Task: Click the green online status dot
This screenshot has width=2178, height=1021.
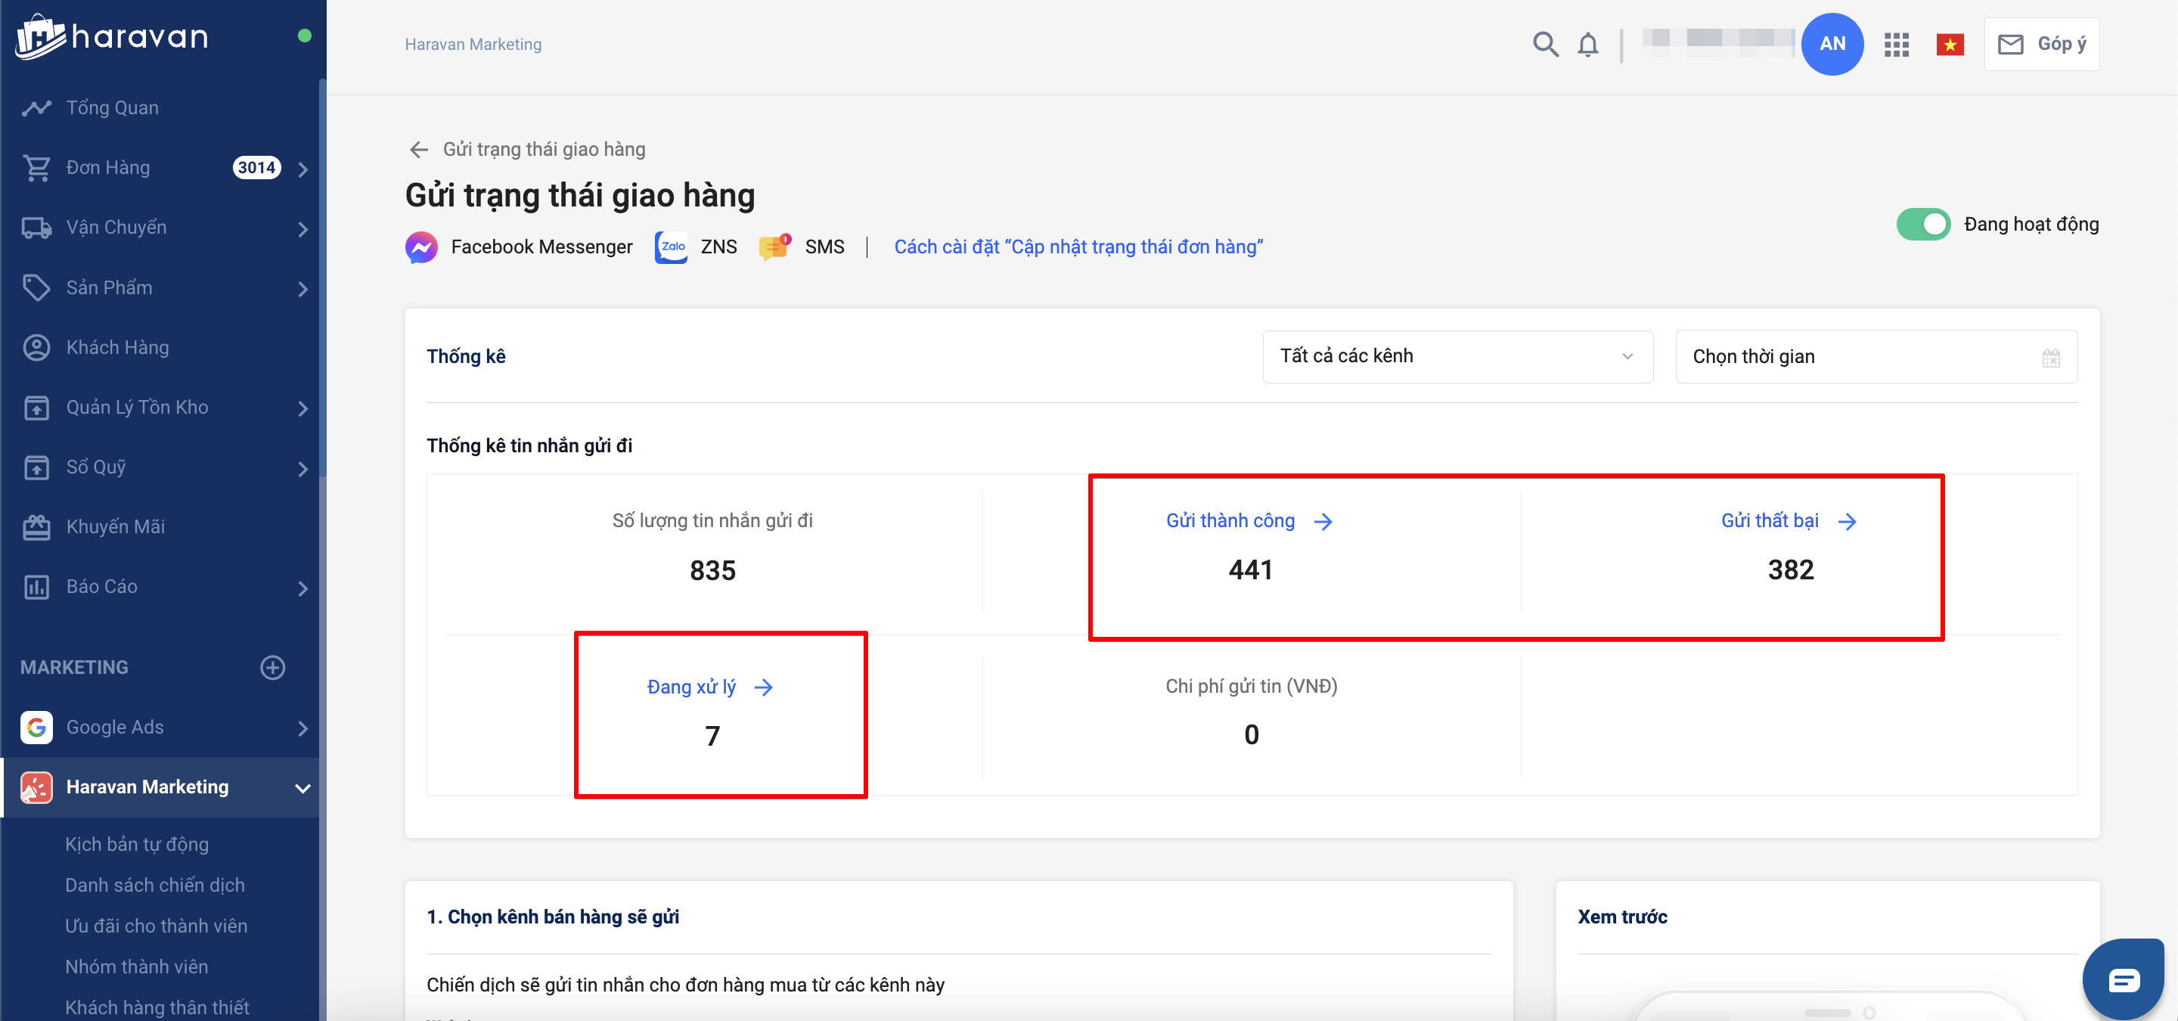Action: 304,36
